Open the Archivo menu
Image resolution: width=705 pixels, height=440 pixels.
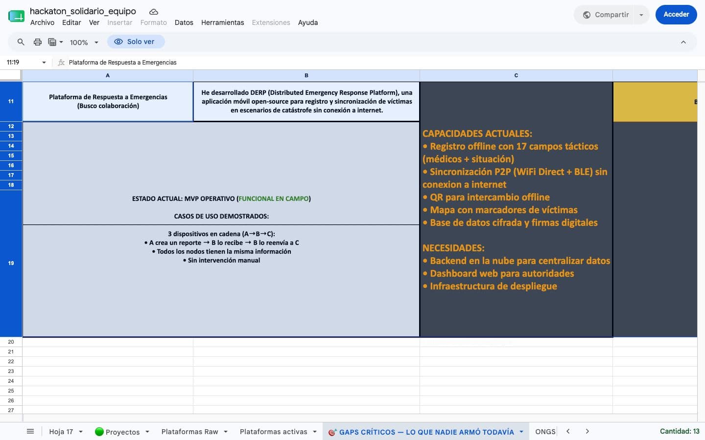pyautogui.click(x=42, y=22)
